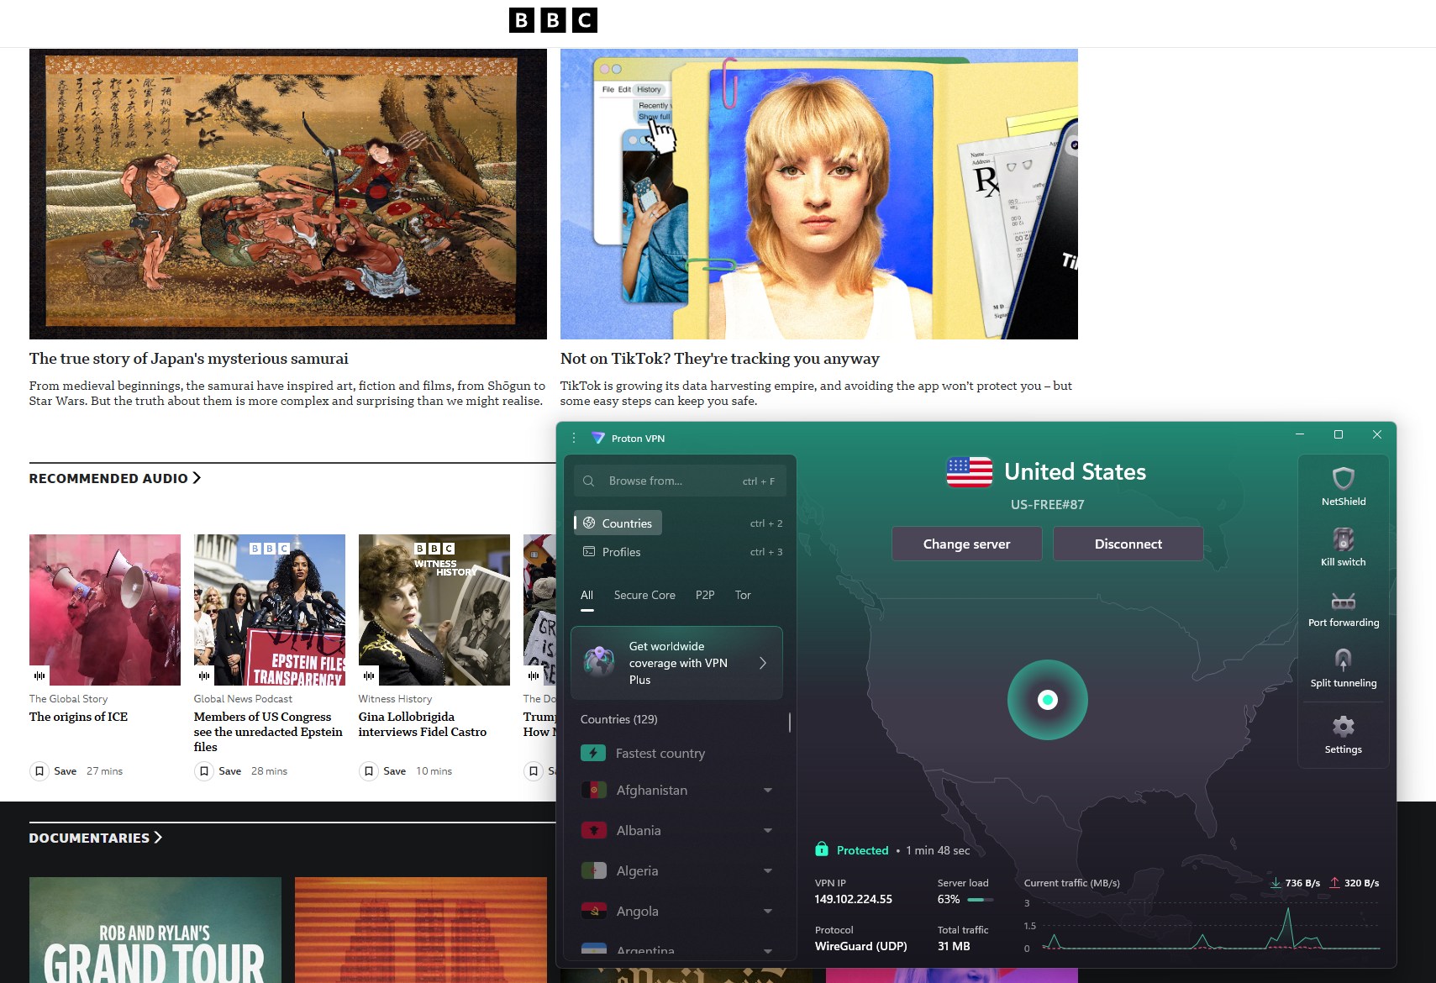
Task: Open The origins of ICE episode link
Action: (78, 717)
